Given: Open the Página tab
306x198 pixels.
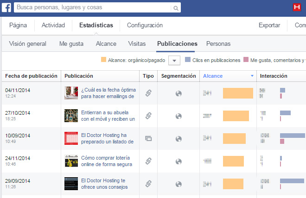Looking at the screenshot, I should (18, 25).
